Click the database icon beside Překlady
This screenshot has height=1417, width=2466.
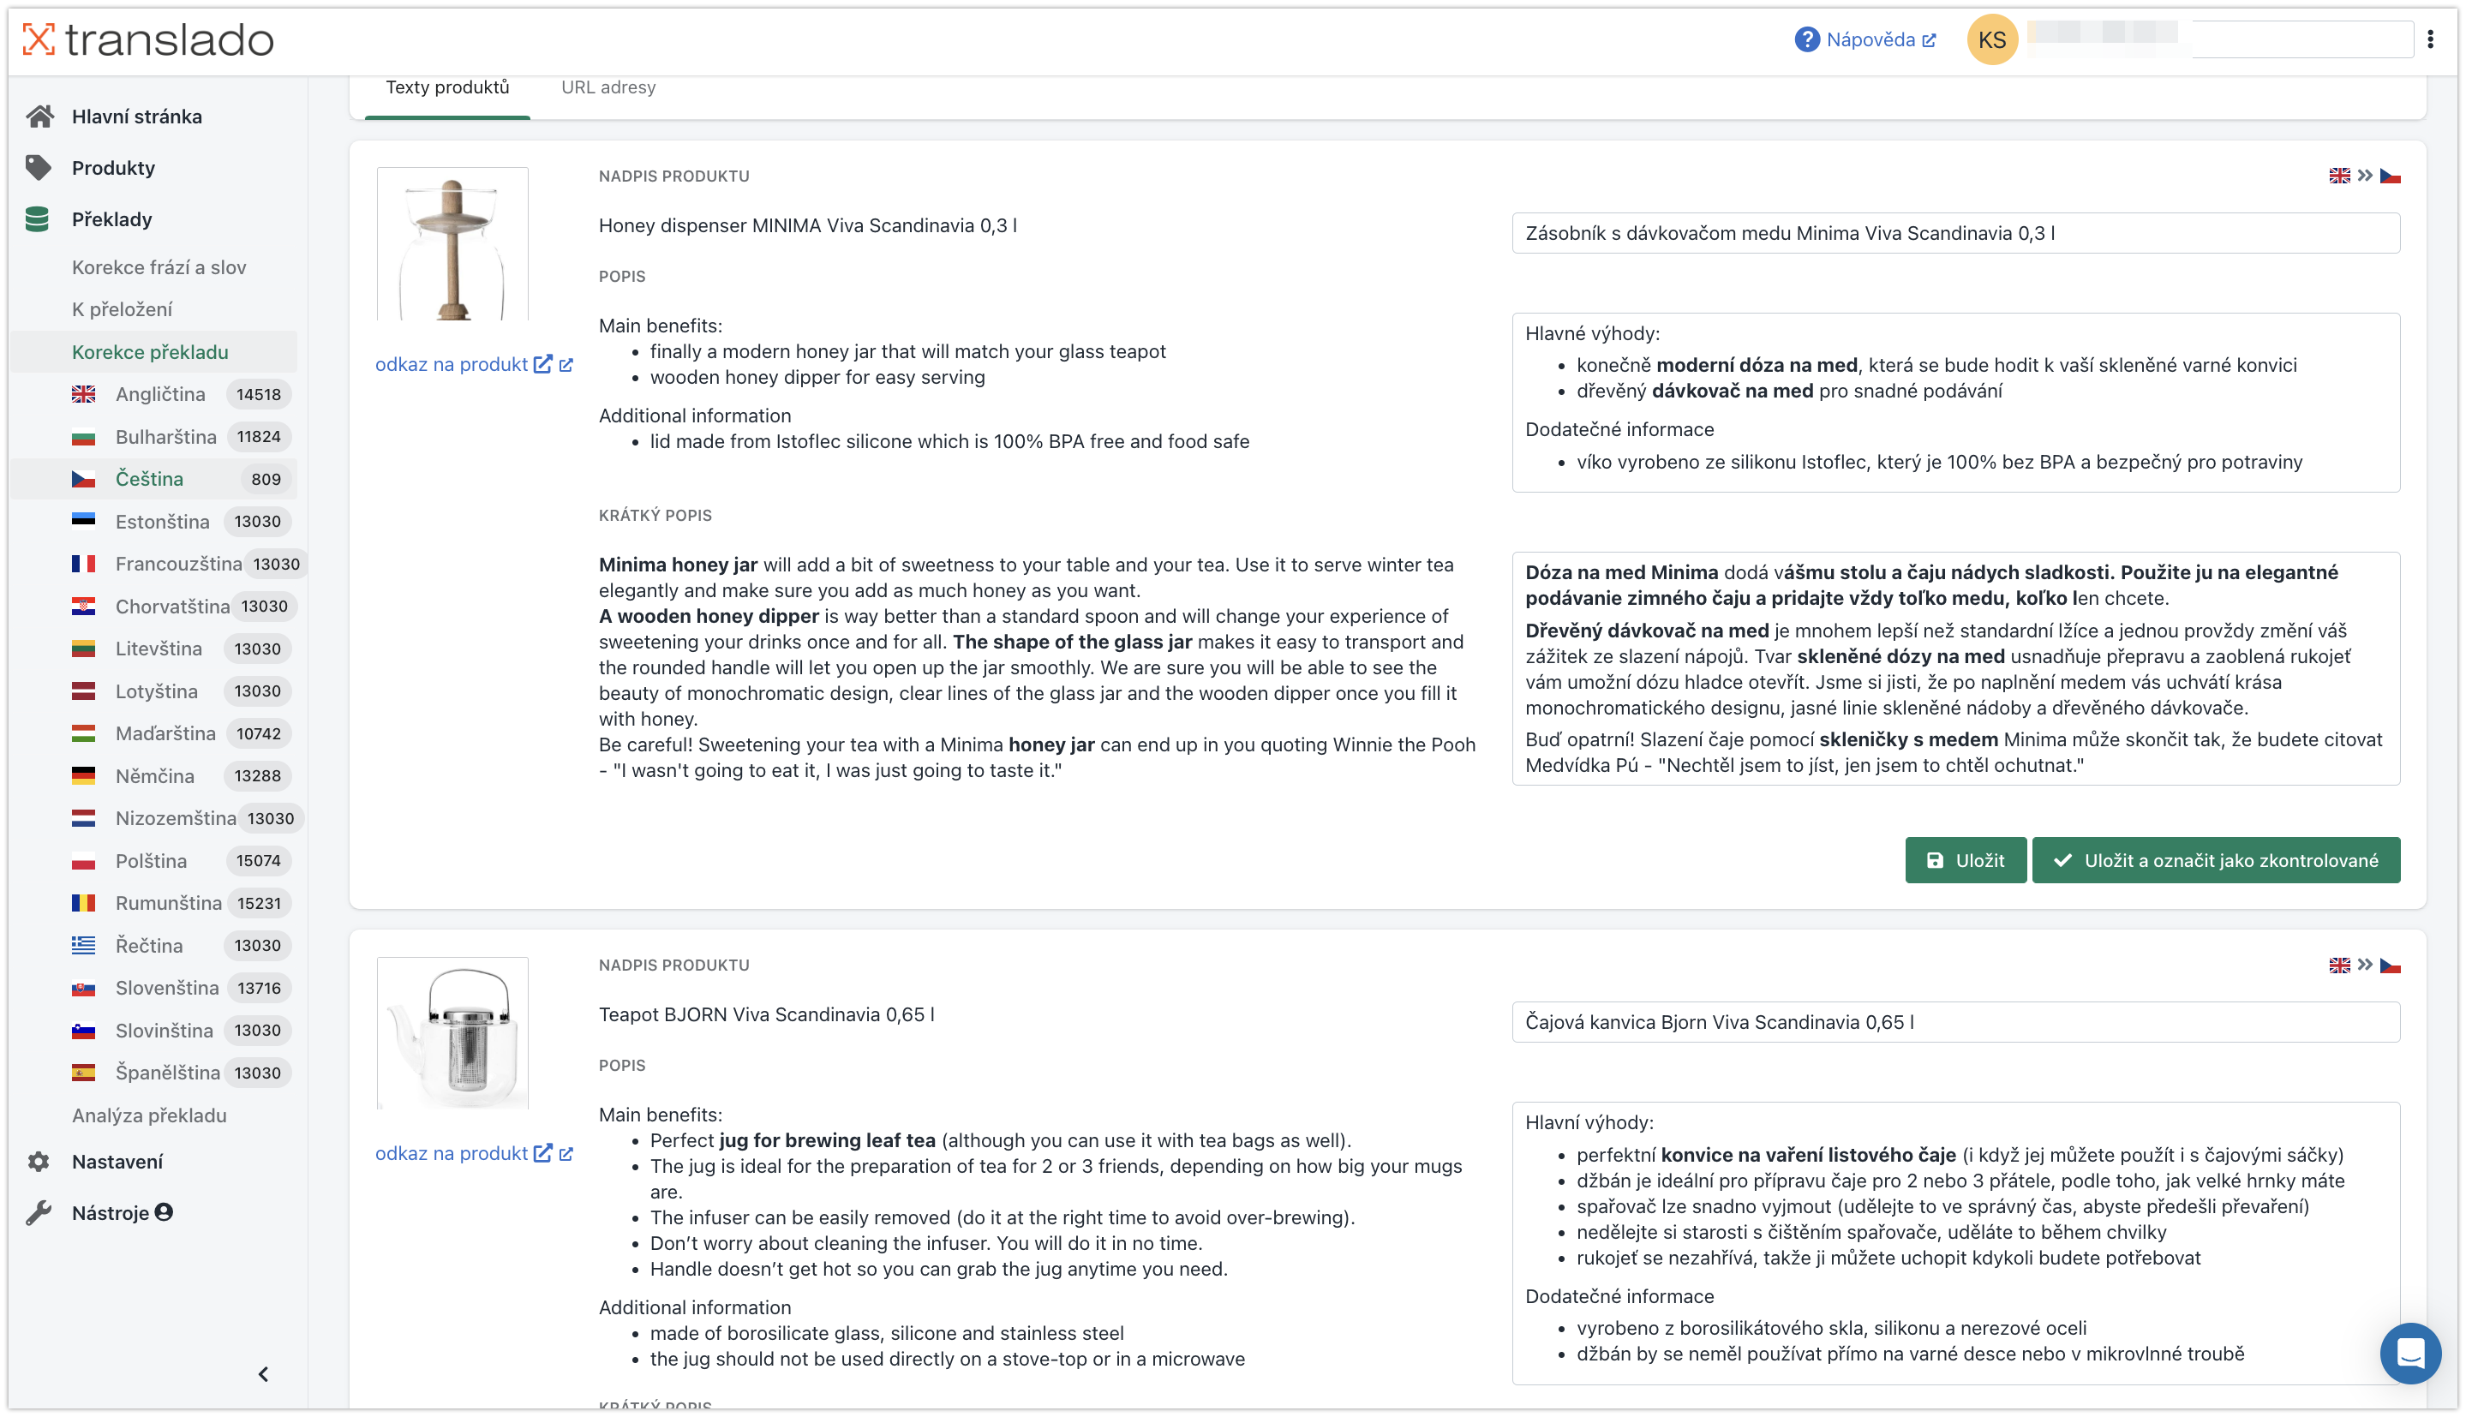37,220
